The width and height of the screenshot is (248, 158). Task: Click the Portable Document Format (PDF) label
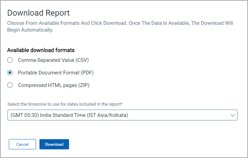pos(56,73)
